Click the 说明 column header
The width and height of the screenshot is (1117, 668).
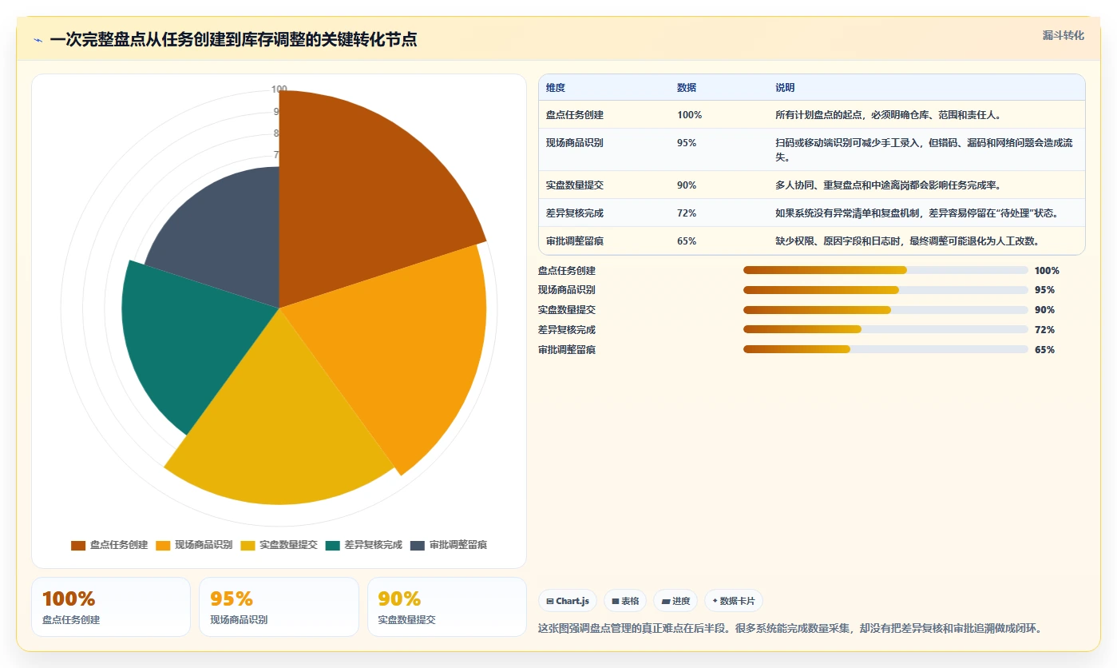pos(785,88)
